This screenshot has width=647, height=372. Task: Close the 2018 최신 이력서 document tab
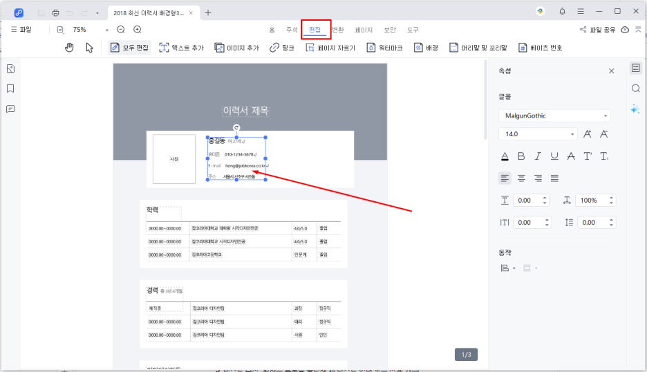point(191,13)
